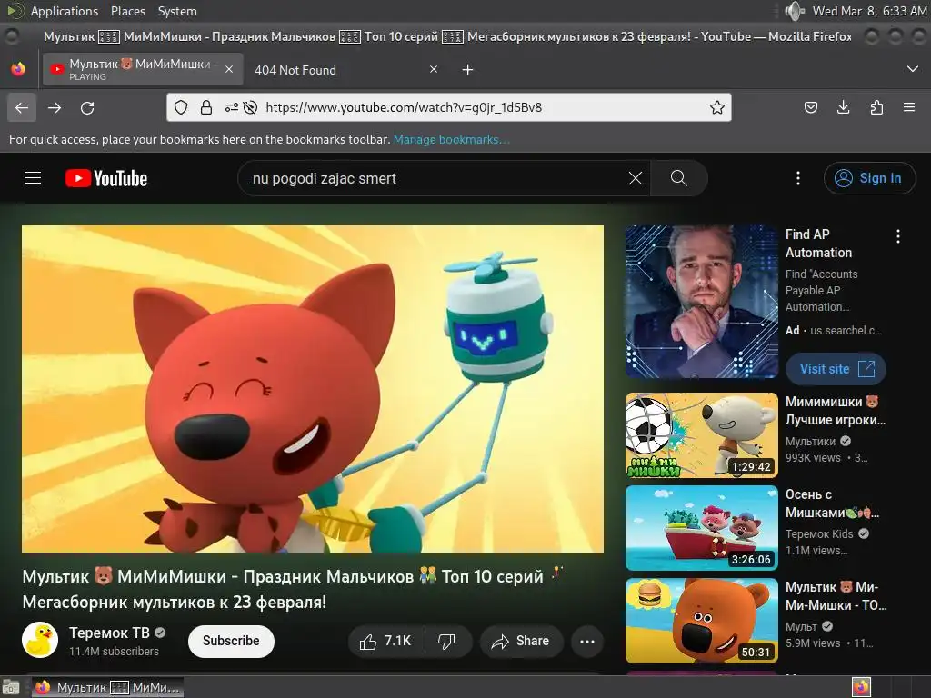Open Мимимишки Лучшие игроки title link
Image resolution: width=931 pixels, height=698 pixels.
coord(836,411)
